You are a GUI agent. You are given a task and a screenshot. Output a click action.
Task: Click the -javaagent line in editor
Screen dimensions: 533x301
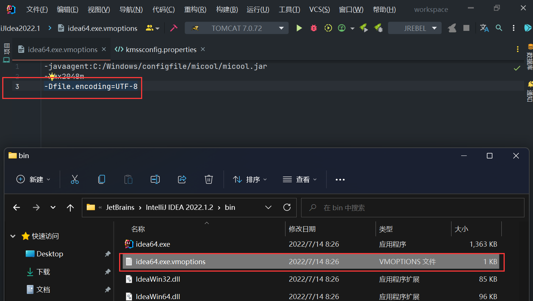click(155, 67)
